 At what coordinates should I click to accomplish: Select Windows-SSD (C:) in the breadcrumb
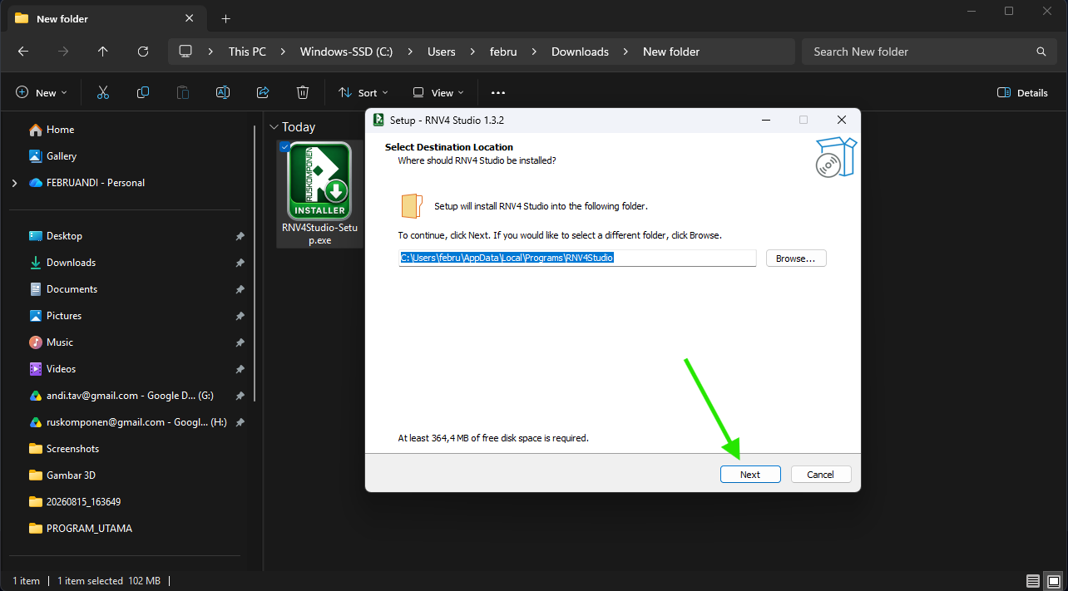(346, 52)
